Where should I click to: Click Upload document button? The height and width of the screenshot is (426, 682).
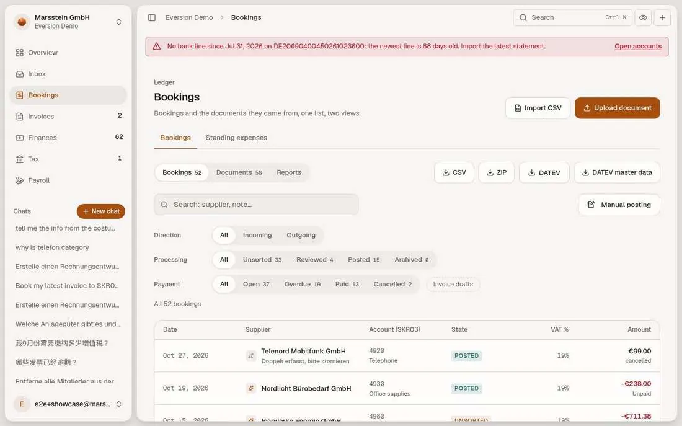tap(617, 108)
